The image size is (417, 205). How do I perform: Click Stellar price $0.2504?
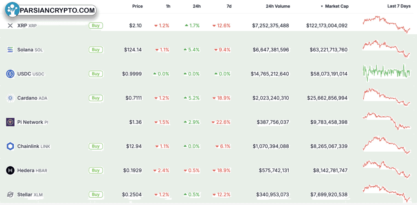click(x=132, y=195)
